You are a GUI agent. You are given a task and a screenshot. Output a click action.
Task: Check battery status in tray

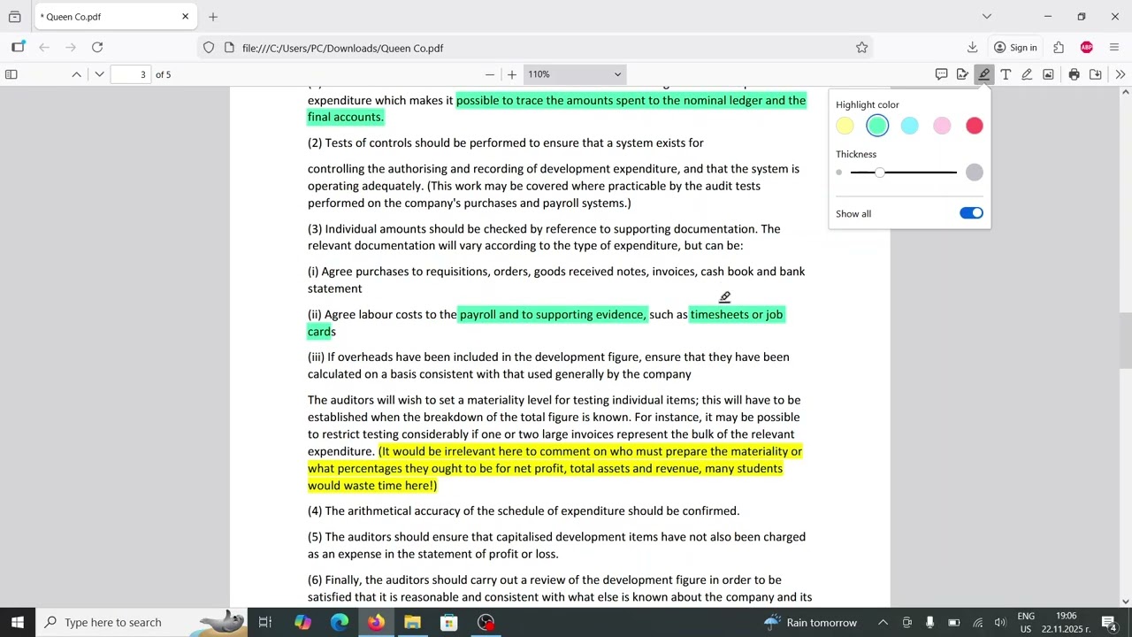[953, 622]
